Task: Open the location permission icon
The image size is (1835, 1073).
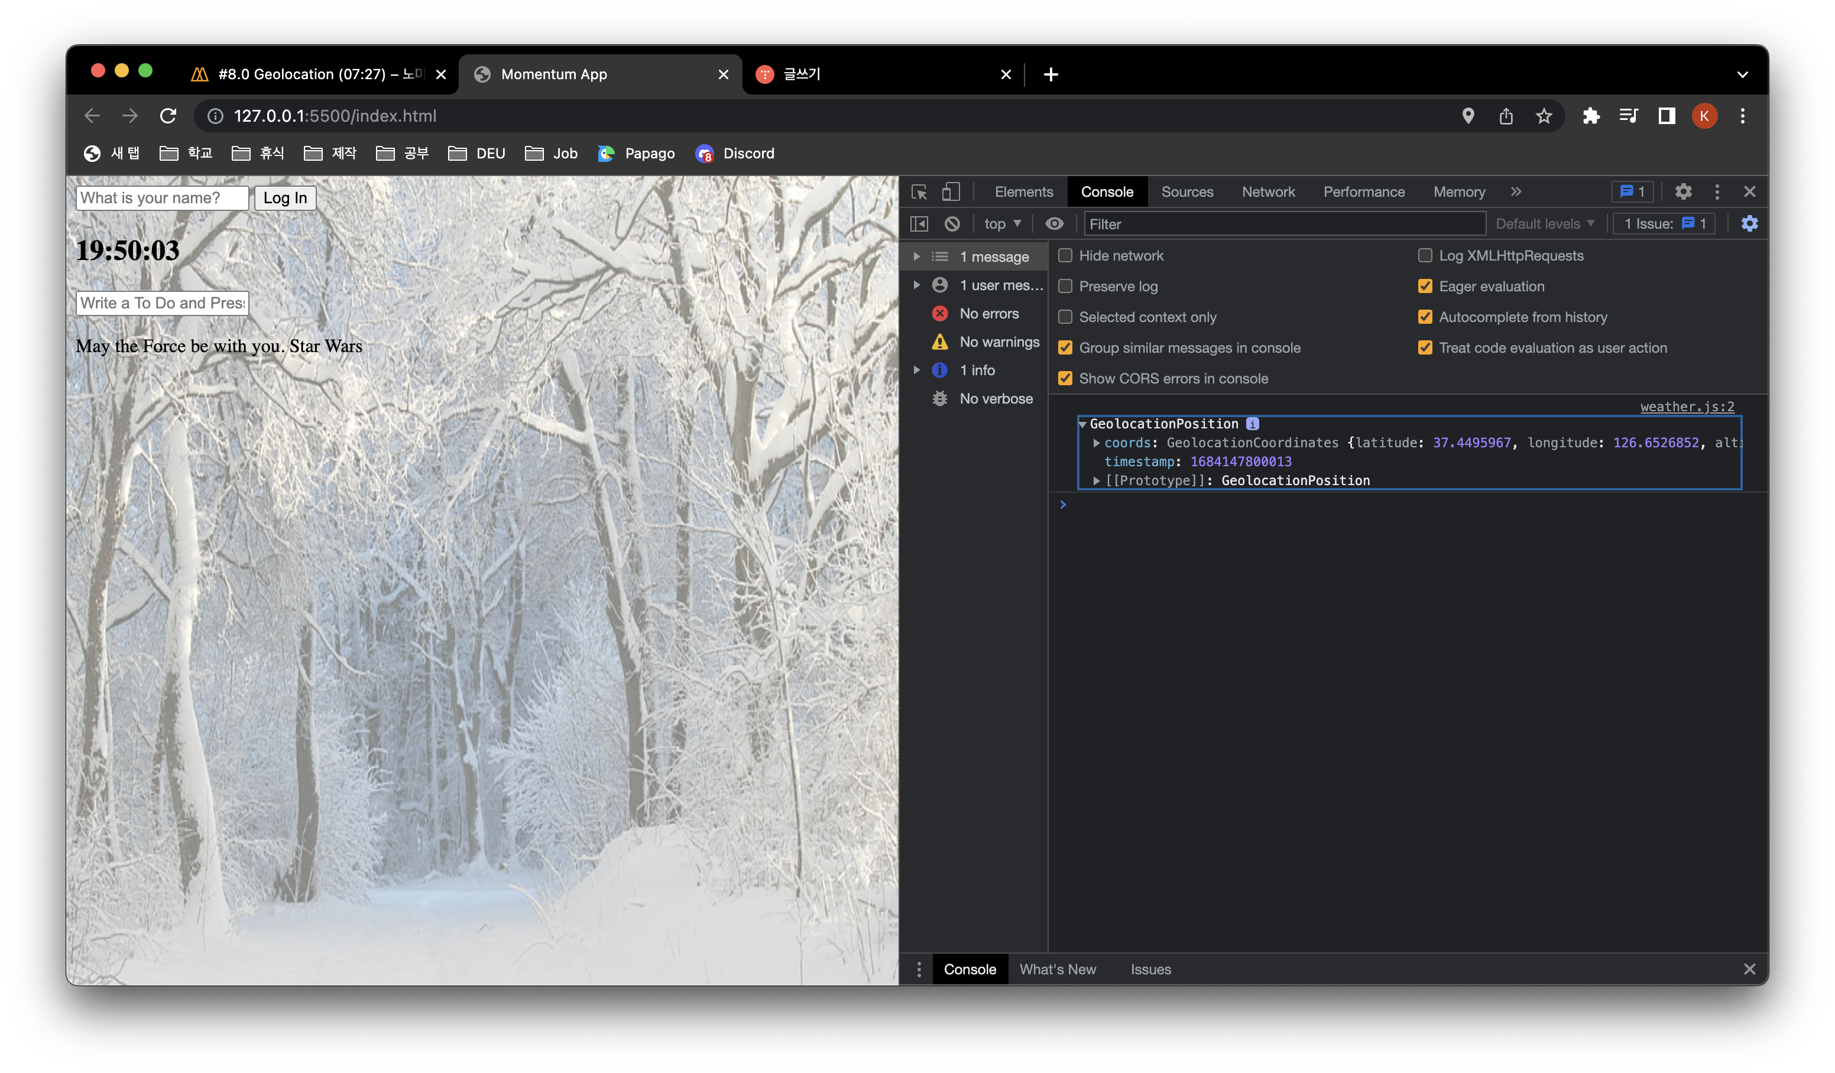Action: (1468, 116)
